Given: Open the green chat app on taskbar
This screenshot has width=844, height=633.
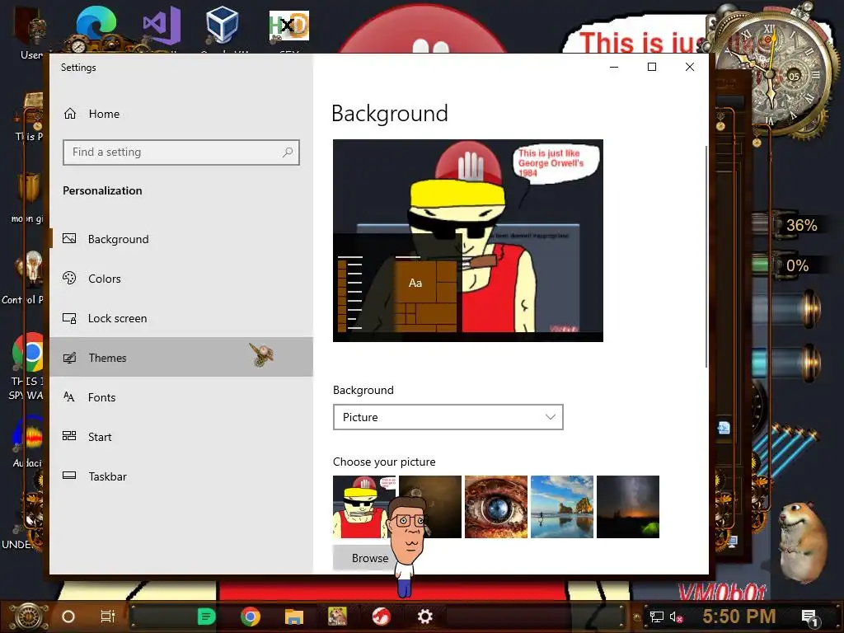Looking at the screenshot, I should [205, 617].
